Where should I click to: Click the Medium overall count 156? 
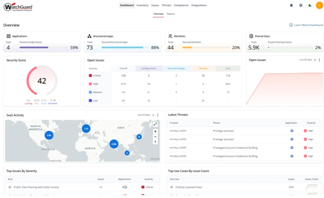click(123, 92)
